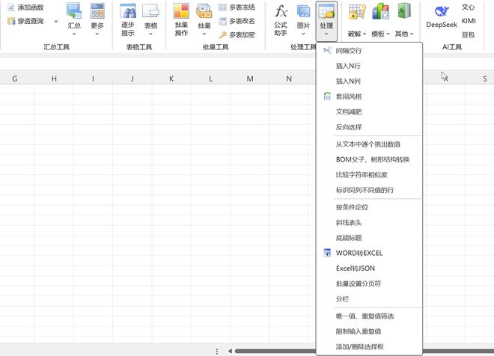Click the 多表冻结 icon
Viewport: 494px width, 356px height.
(222, 7)
